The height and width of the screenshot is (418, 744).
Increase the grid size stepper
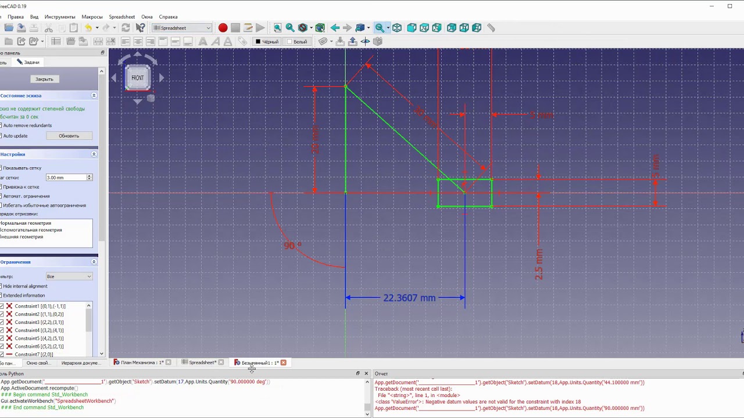[x=89, y=175]
